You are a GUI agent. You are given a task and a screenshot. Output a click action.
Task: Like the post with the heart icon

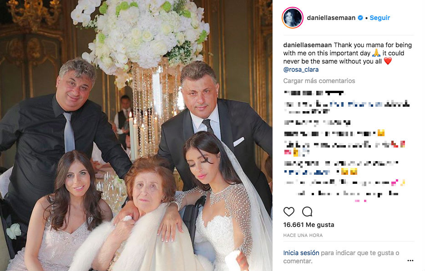[x=288, y=212]
